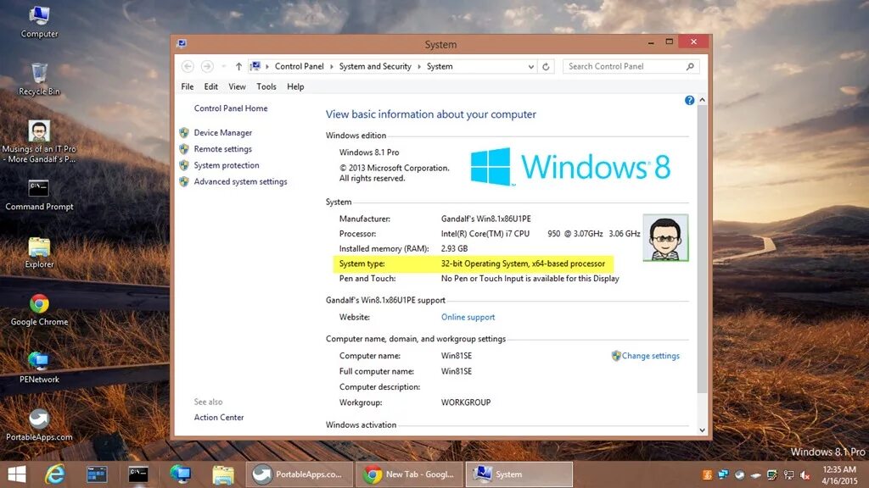The height and width of the screenshot is (488, 869).
Task: Open the PortableApps.com desktop shortcut
Action: [39, 425]
